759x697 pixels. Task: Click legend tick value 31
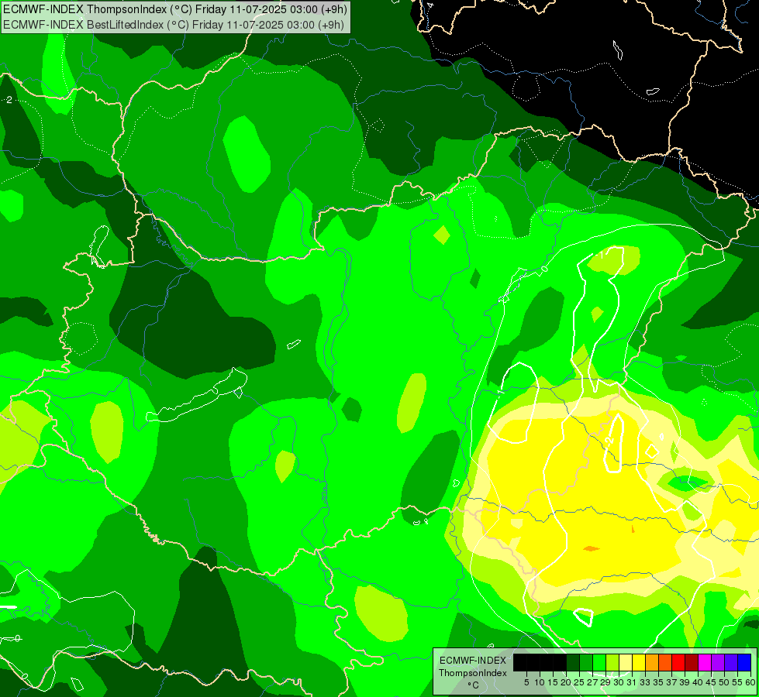coord(632,682)
